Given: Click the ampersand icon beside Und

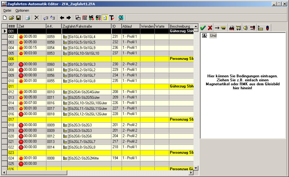Looking at the screenshot, I should click(205, 36).
